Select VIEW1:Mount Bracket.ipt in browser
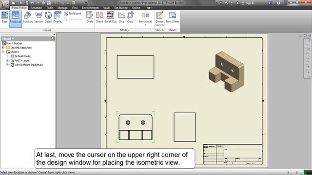The height and width of the screenshot is (175, 312). pyautogui.click(x=27, y=65)
